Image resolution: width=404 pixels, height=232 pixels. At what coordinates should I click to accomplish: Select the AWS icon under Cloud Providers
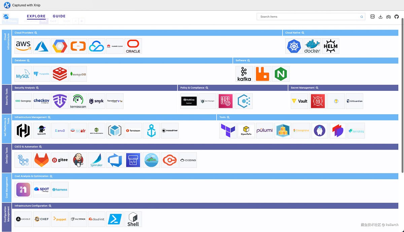coord(23,46)
